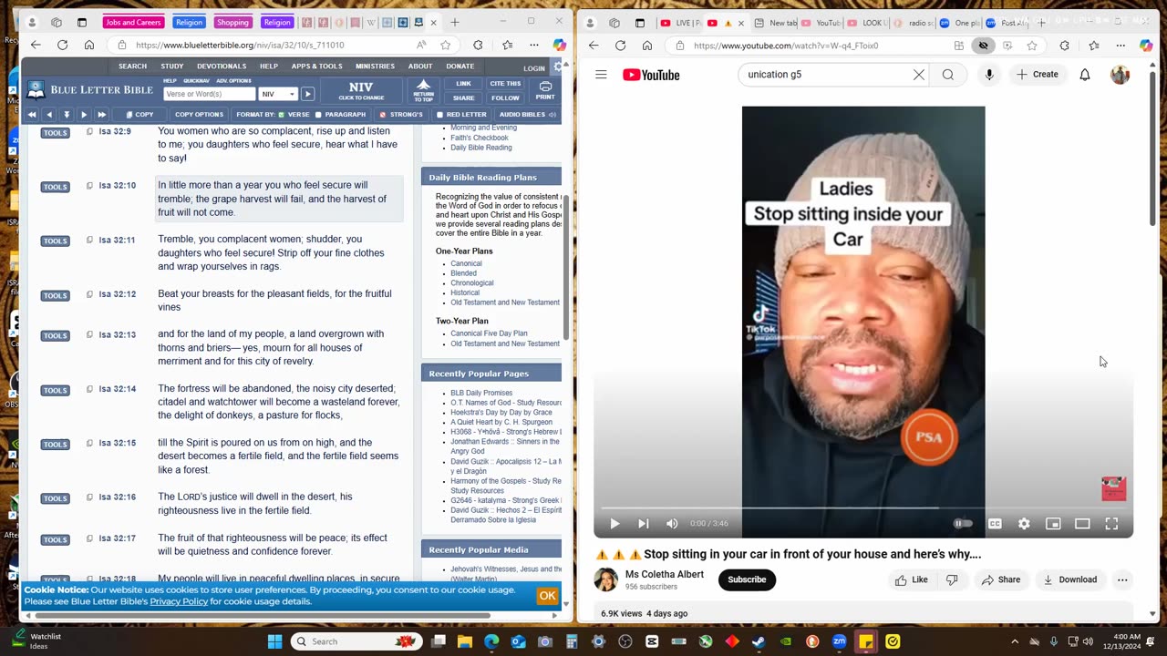
Task: Mute the YouTube video volume
Action: click(672, 524)
